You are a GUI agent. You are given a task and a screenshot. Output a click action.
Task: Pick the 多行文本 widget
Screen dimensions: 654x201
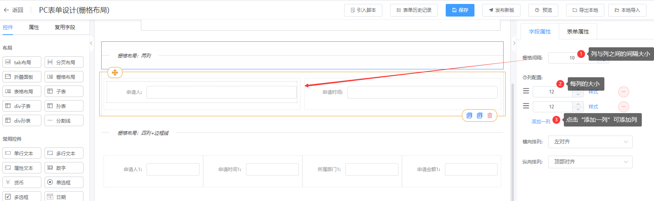(x=64, y=153)
